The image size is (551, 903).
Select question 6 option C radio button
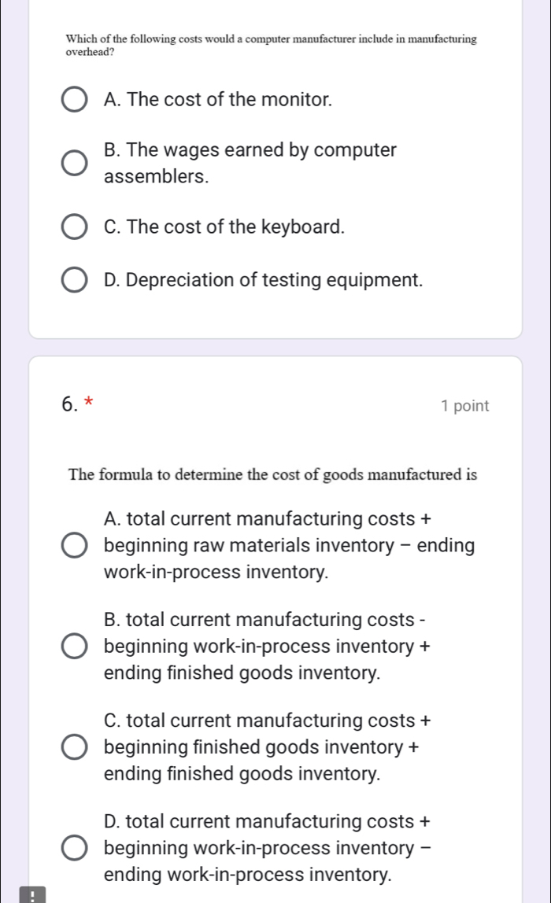pos(75,747)
